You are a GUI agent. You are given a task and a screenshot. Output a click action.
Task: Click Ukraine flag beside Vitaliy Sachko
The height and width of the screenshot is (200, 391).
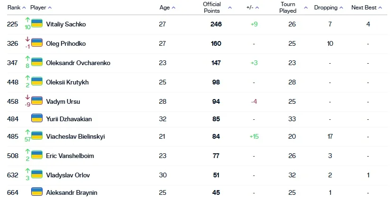click(37, 23)
